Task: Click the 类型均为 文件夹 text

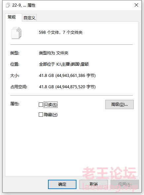Action: tap(54, 53)
